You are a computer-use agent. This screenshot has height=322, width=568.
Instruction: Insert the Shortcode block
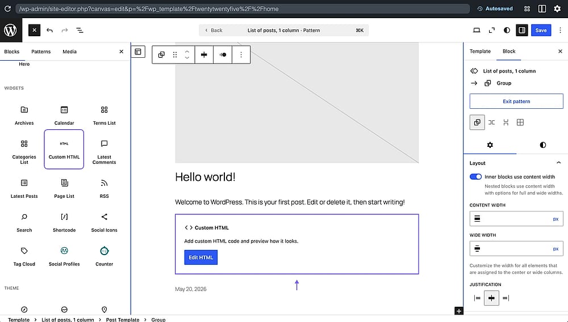[64, 222]
